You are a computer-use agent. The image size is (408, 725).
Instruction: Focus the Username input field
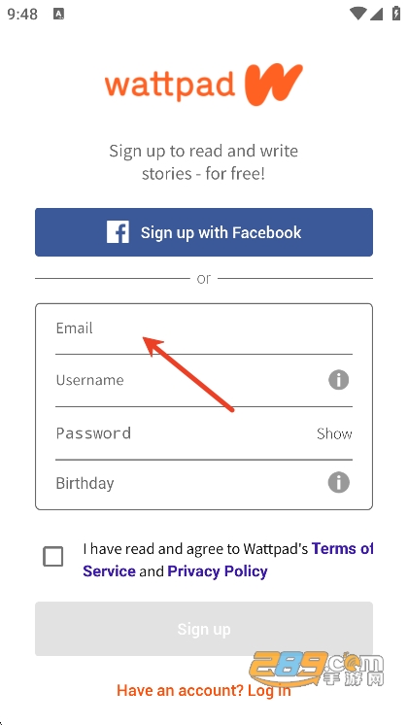tap(190, 381)
